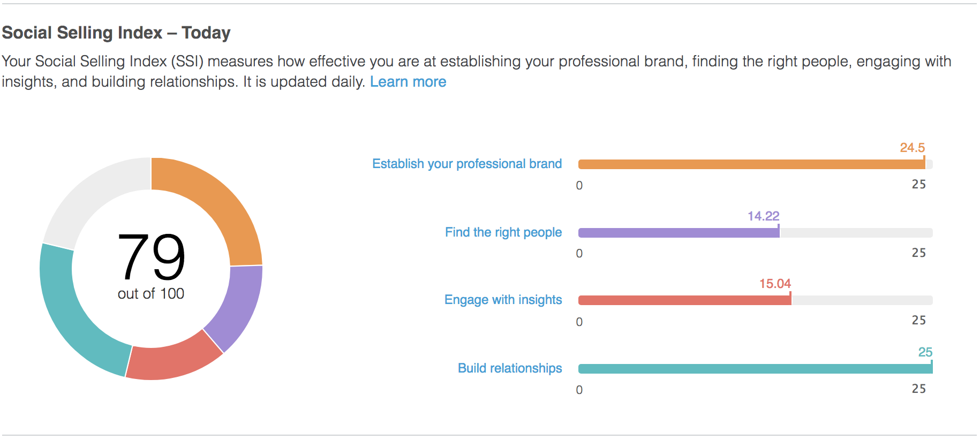
Task: Select the Find the right people label
Action: tap(503, 232)
